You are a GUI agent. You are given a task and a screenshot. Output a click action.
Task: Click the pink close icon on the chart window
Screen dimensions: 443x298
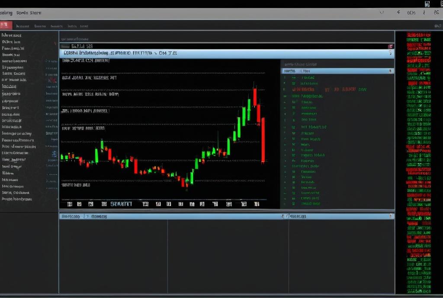[x=391, y=46]
